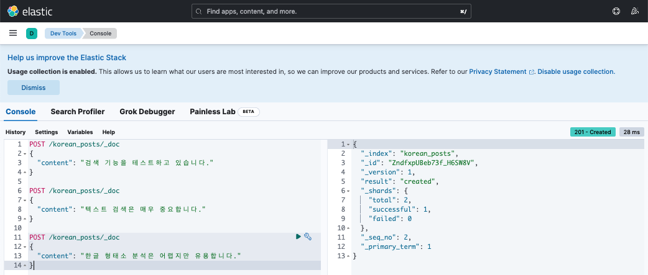This screenshot has width=648, height=275.
Task: Switch to the Search Profiler tab
Action: click(x=78, y=112)
